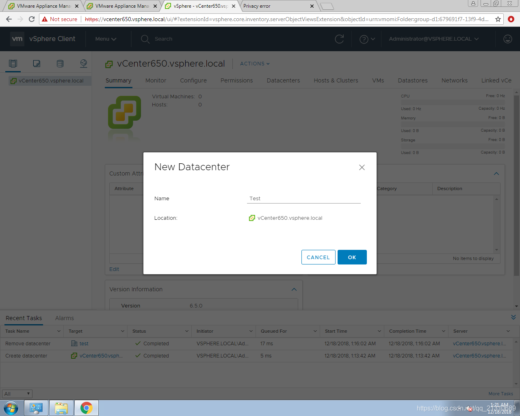The height and width of the screenshot is (416, 520).
Task: Open the More Tasks link
Action: [x=500, y=394]
